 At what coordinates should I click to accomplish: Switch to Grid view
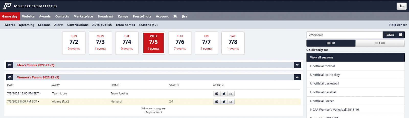tap(380, 43)
